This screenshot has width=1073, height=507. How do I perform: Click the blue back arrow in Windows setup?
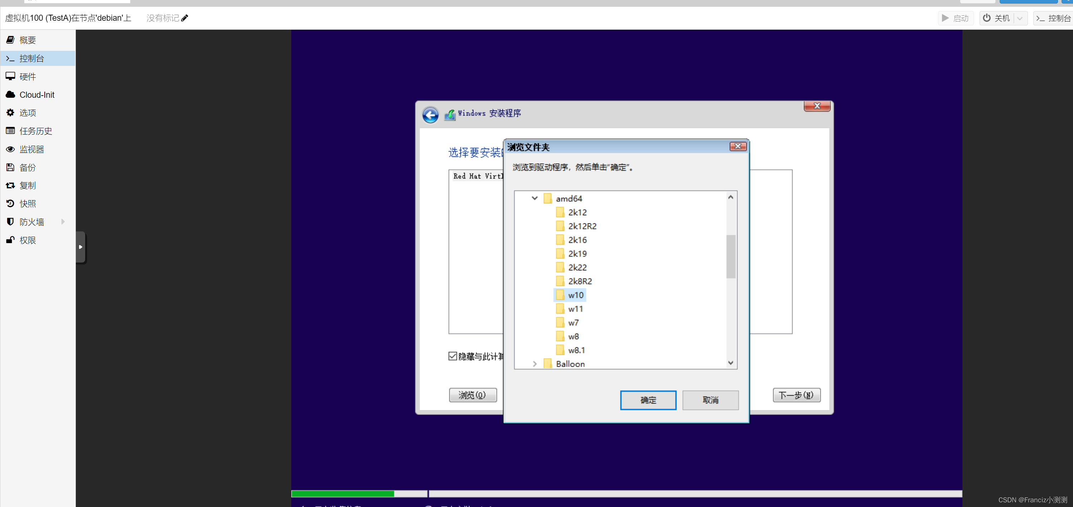(430, 115)
